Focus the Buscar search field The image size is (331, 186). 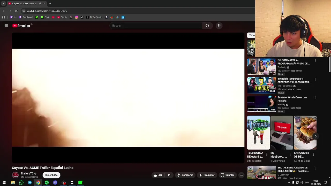pyautogui.click(x=156, y=26)
